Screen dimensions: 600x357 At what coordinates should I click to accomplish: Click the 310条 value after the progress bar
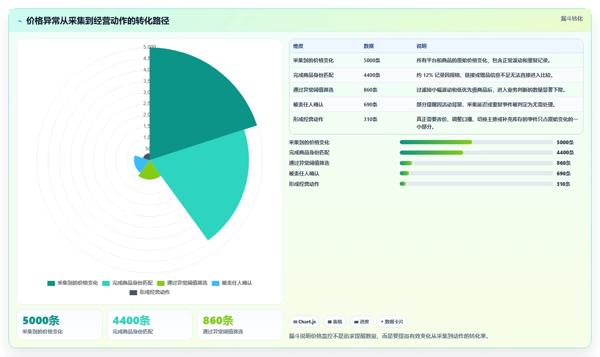[563, 184]
